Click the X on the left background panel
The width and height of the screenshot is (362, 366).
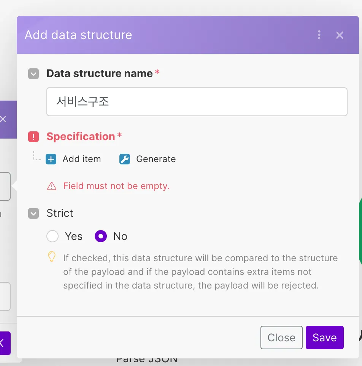[x=3, y=119]
